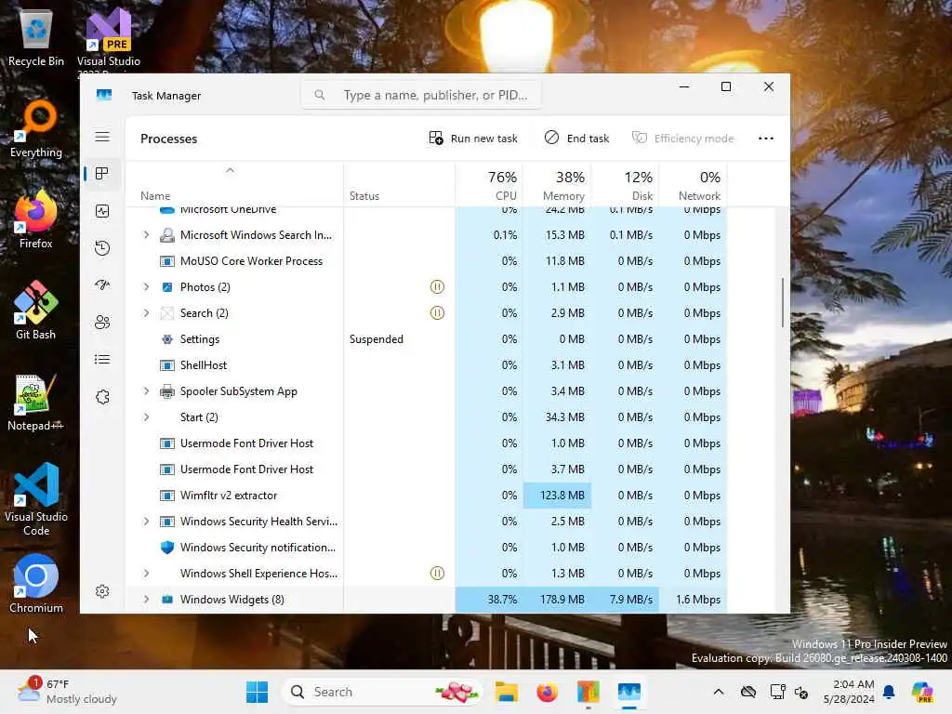
Task: Click the Windows Start button on taskbar
Action: (257, 692)
